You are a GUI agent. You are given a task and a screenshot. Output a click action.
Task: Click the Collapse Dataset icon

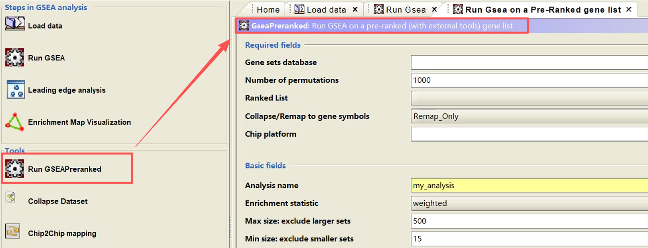click(x=11, y=197)
